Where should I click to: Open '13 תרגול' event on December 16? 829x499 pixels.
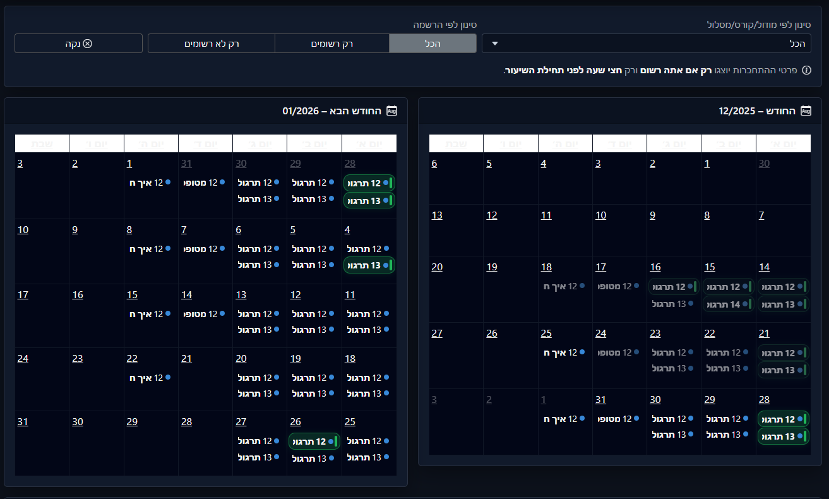tap(674, 304)
